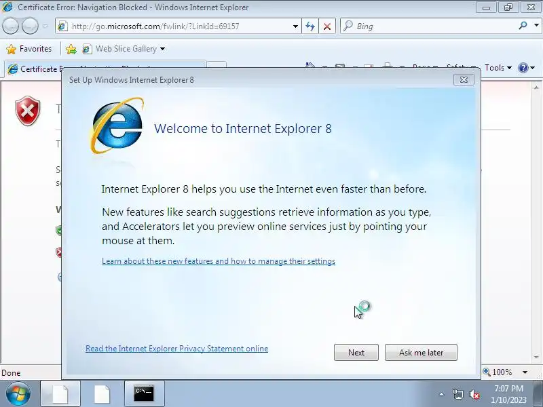Minimize the Internet Explorer window
This screenshot has width=543, height=407.
pyautogui.click(x=486, y=7)
